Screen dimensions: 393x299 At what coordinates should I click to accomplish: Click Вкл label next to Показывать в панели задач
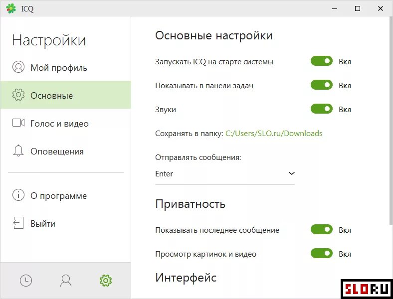pyautogui.click(x=345, y=86)
